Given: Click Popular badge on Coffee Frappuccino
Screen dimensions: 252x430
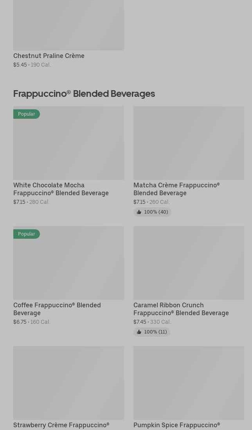Looking at the screenshot, I should (27, 234).
